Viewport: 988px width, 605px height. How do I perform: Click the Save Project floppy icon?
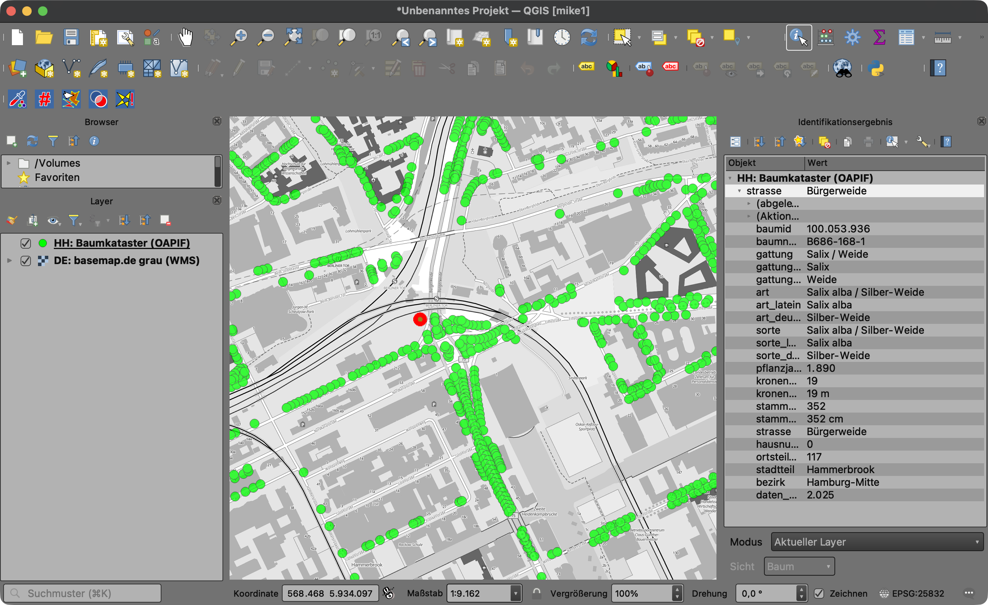coord(71,37)
